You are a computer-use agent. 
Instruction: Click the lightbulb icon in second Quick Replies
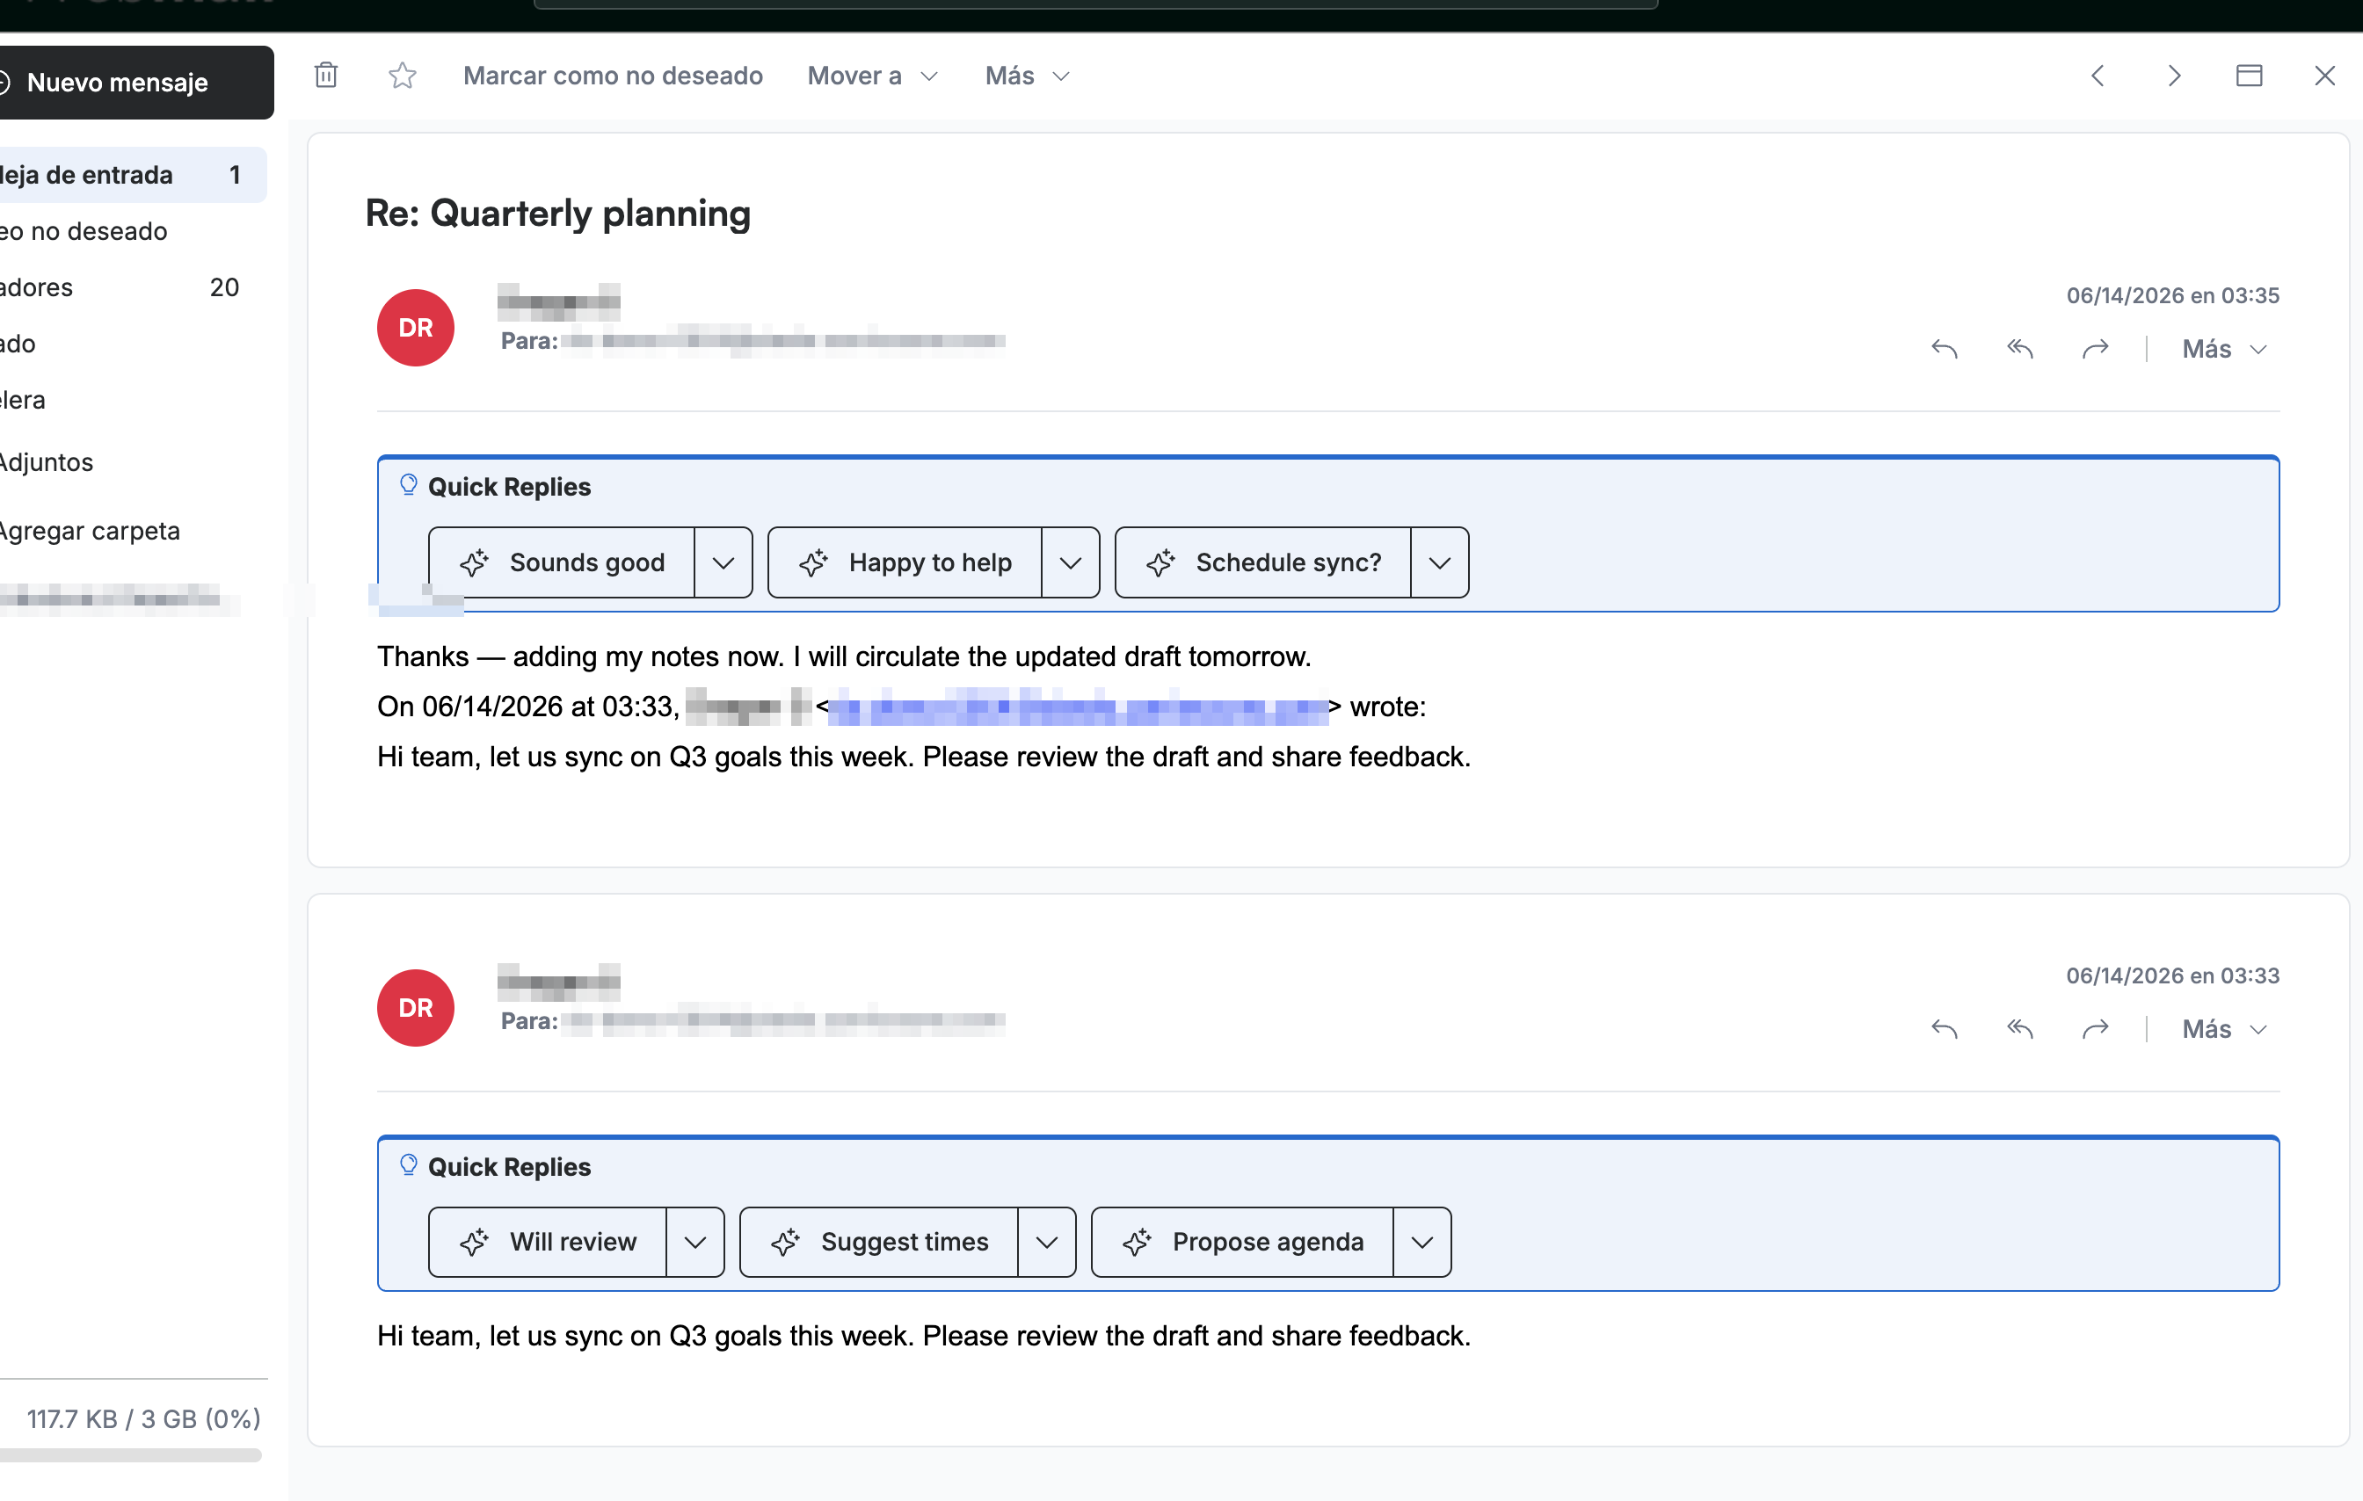point(408,1164)
